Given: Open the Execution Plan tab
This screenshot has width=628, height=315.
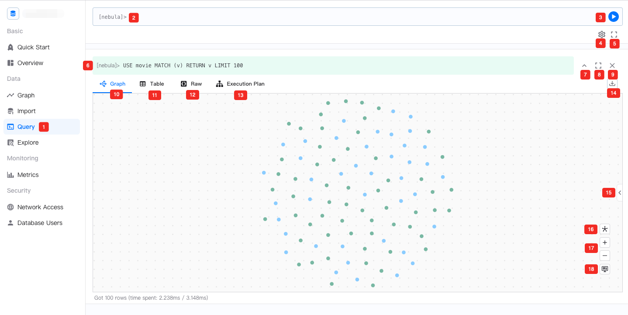Looking at the screenshot, I should point(240,84).
